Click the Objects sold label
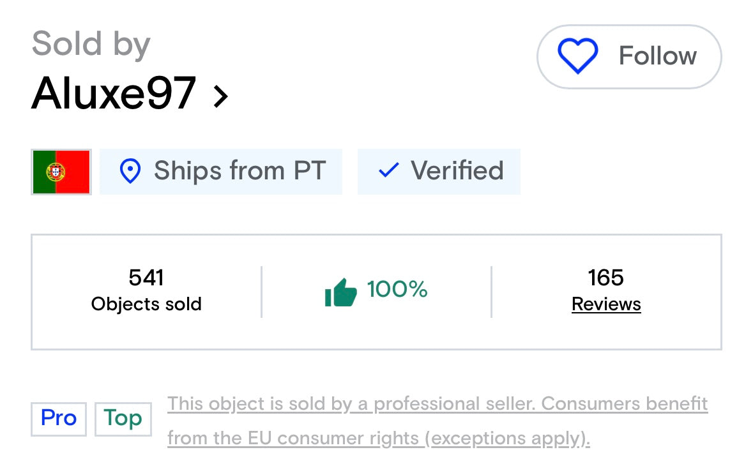This screenshot has width=753, height=473. (146, 304)
